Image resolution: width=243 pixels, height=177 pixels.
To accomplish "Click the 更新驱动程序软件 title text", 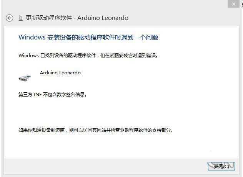I will 49,18.
